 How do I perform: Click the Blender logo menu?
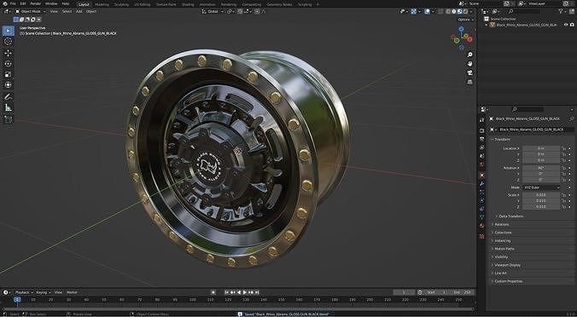tap(5, 3)
